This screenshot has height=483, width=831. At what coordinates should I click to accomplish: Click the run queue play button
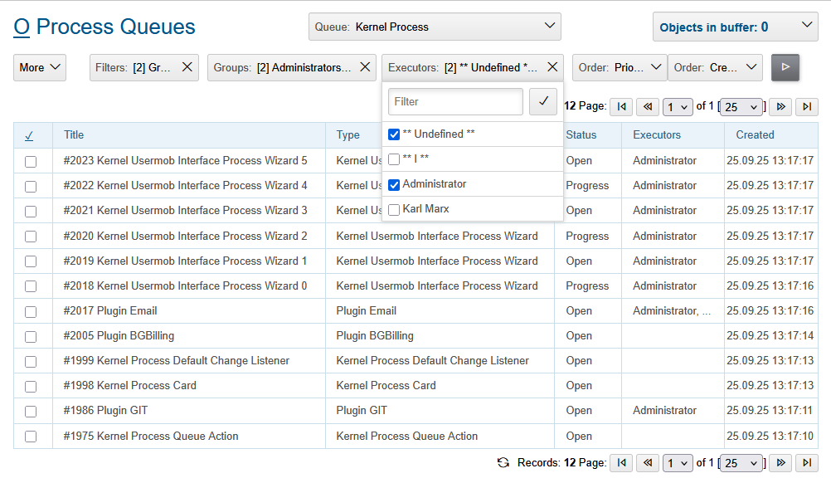pyautogui.click(x=785, y=67)
